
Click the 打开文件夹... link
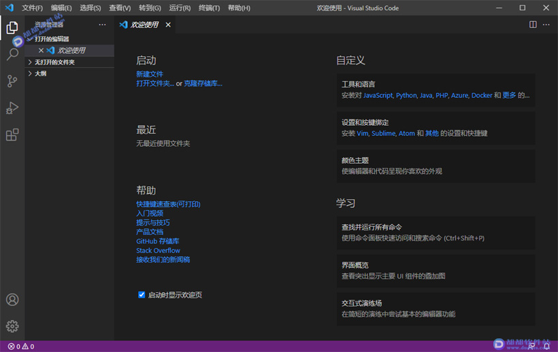pos(155,83)
